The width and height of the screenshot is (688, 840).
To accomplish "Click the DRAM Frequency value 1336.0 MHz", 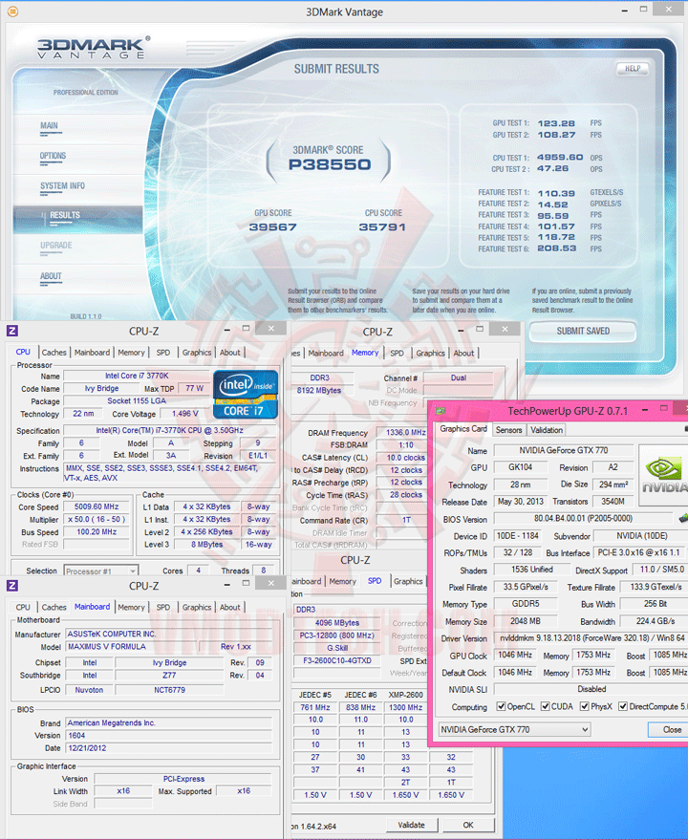I will click(x=405, y=432).
